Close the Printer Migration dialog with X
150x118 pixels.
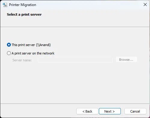[x=145, y=5]
